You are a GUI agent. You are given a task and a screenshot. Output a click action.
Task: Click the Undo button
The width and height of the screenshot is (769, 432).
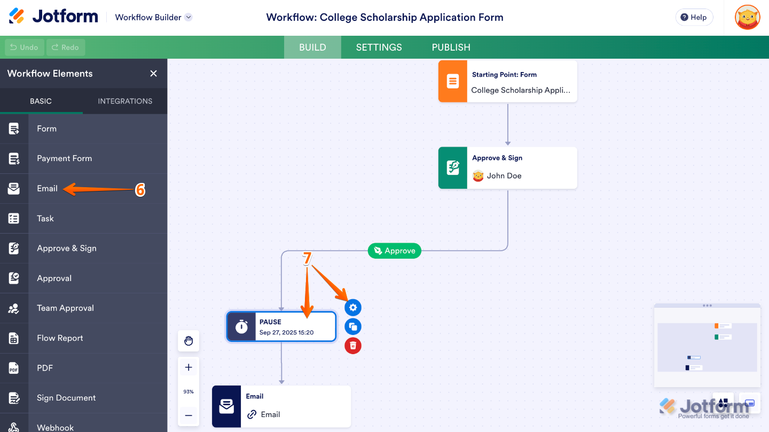click(23, 47)
